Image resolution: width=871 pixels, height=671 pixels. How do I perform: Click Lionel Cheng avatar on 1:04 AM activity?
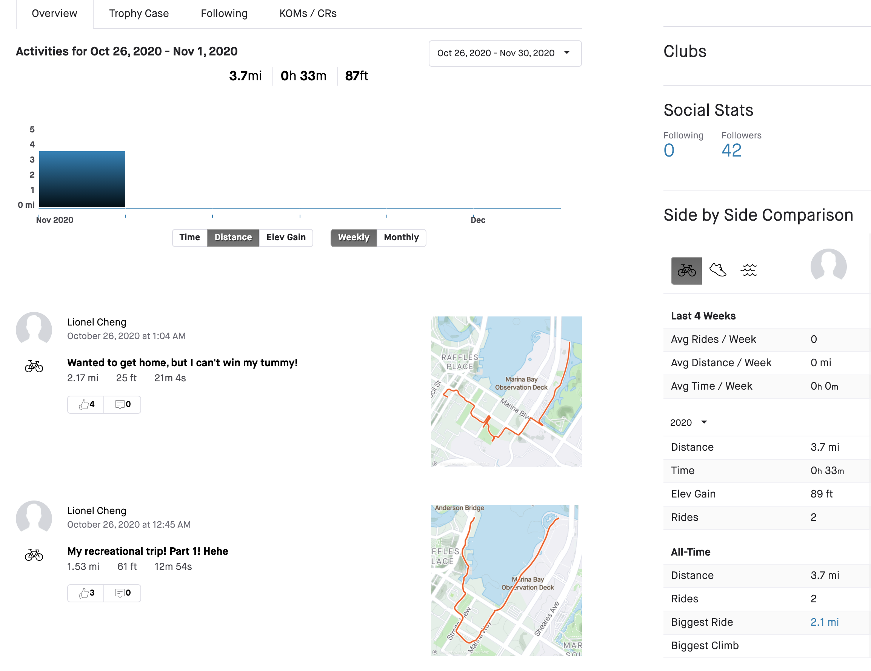pos(34,328)
